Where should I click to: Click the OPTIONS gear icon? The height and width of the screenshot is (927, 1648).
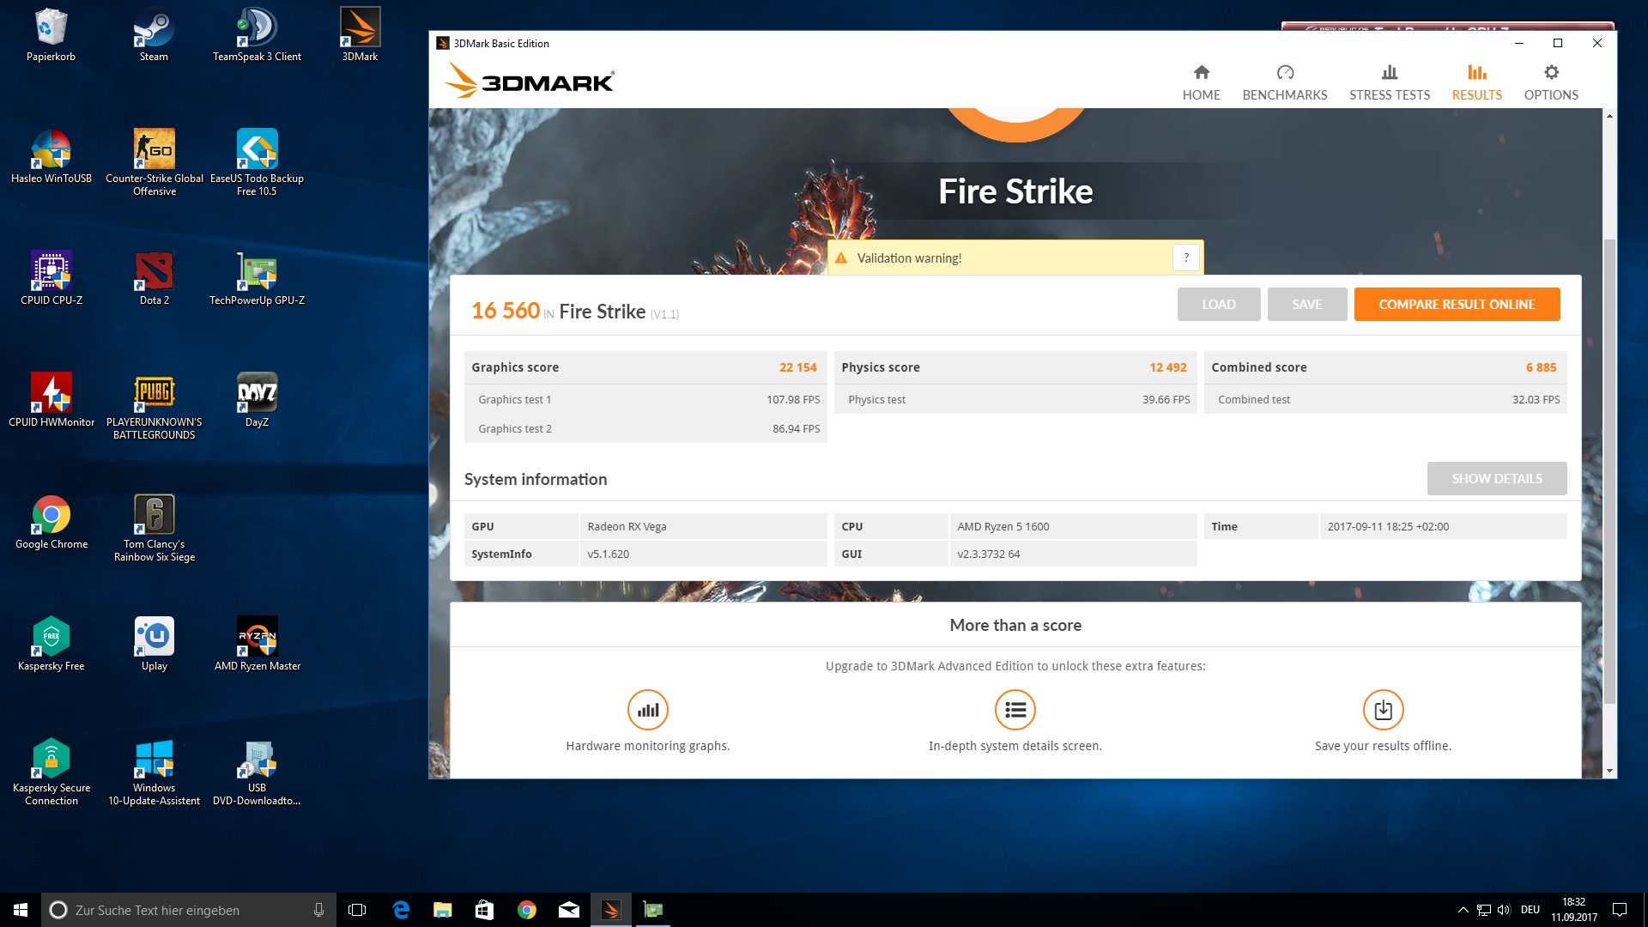coord(1550,73)
